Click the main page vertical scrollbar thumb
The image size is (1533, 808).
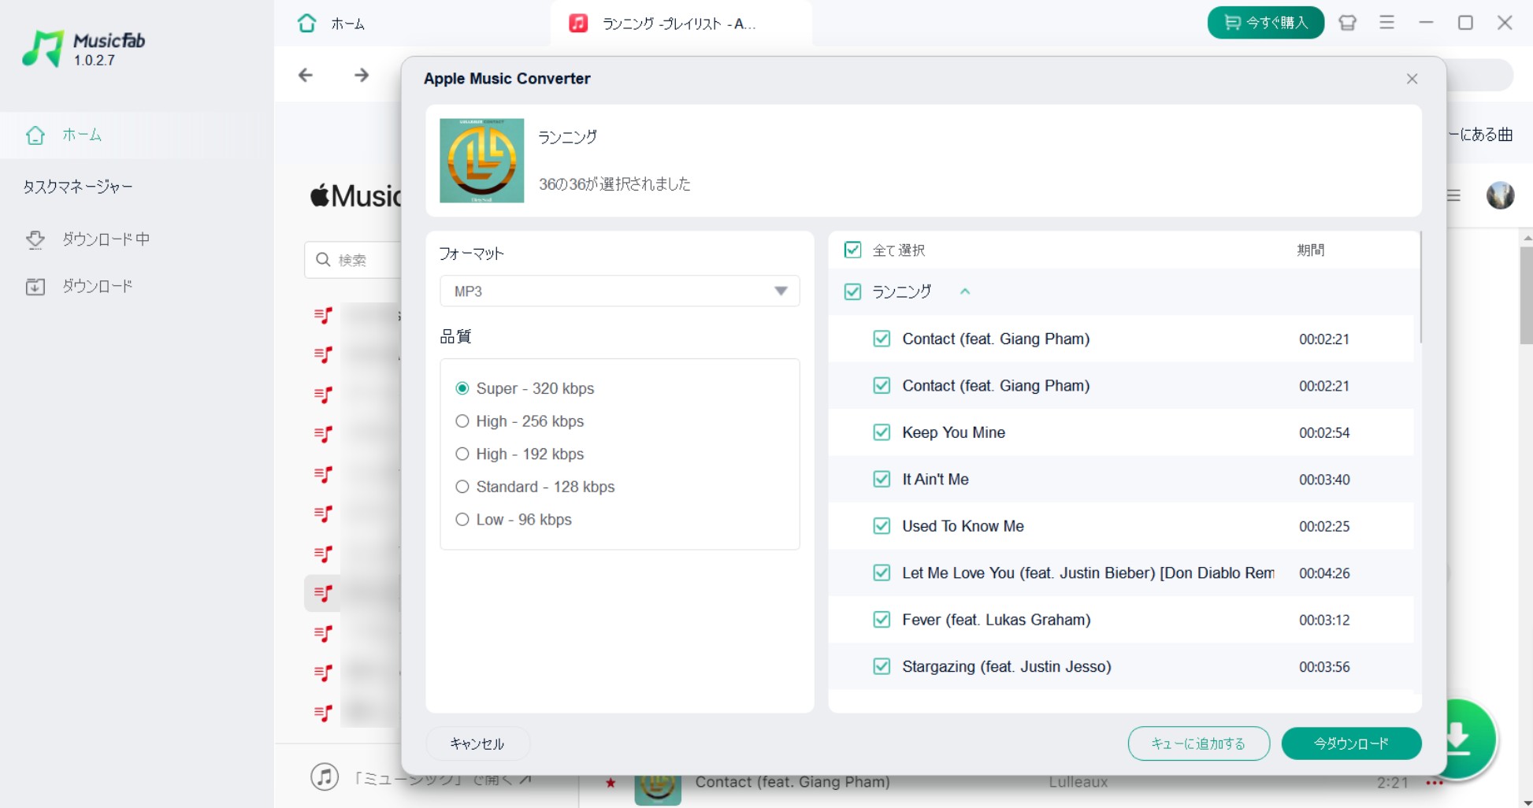1527,295
